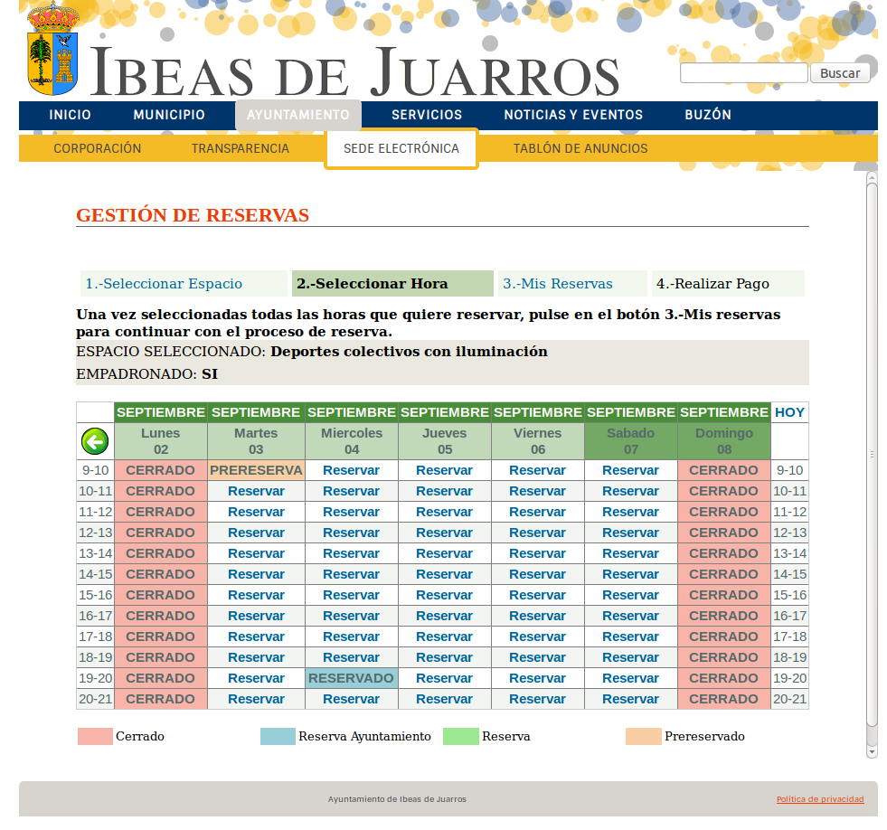Click the Buscar button

tap(840, 73)
